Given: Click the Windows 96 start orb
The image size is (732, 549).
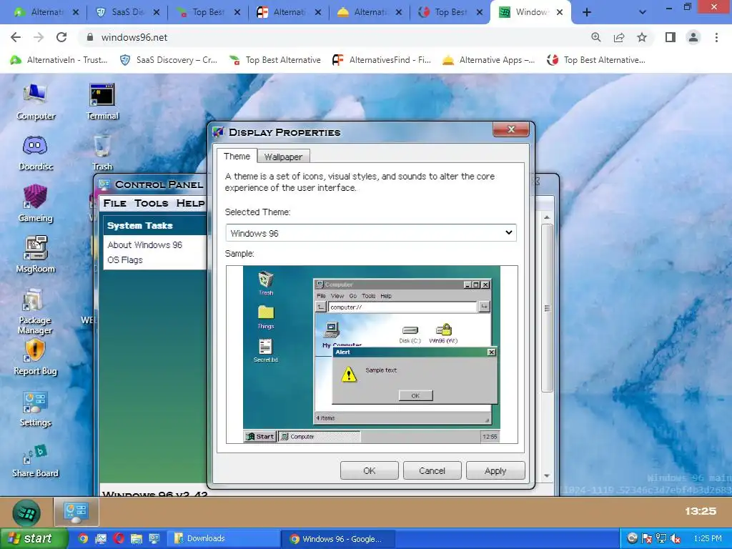Looking at the screenshot, I should [x=26, y=513].
